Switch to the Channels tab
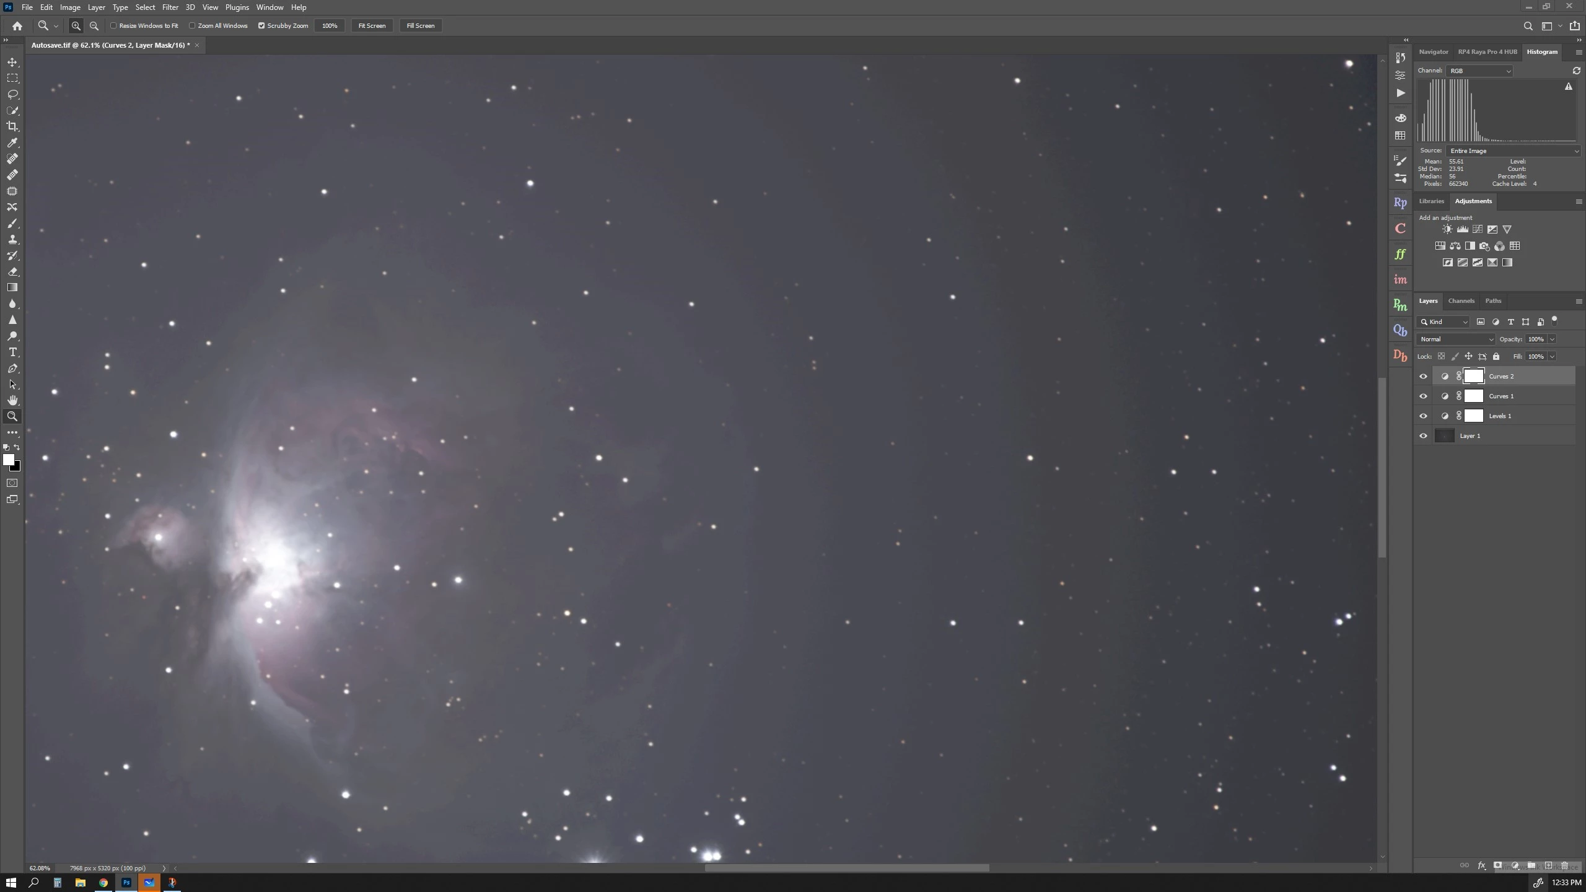Screen dimensions: 1586x892 point(1461,301)
